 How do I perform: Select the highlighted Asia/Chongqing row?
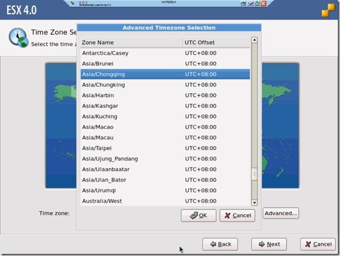click(x=165, y=74)
